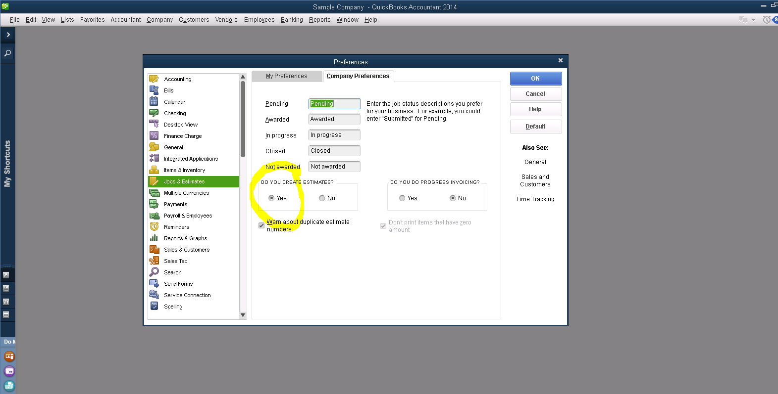Open the Lists menu
778x394 pixels.
[67, 20]
